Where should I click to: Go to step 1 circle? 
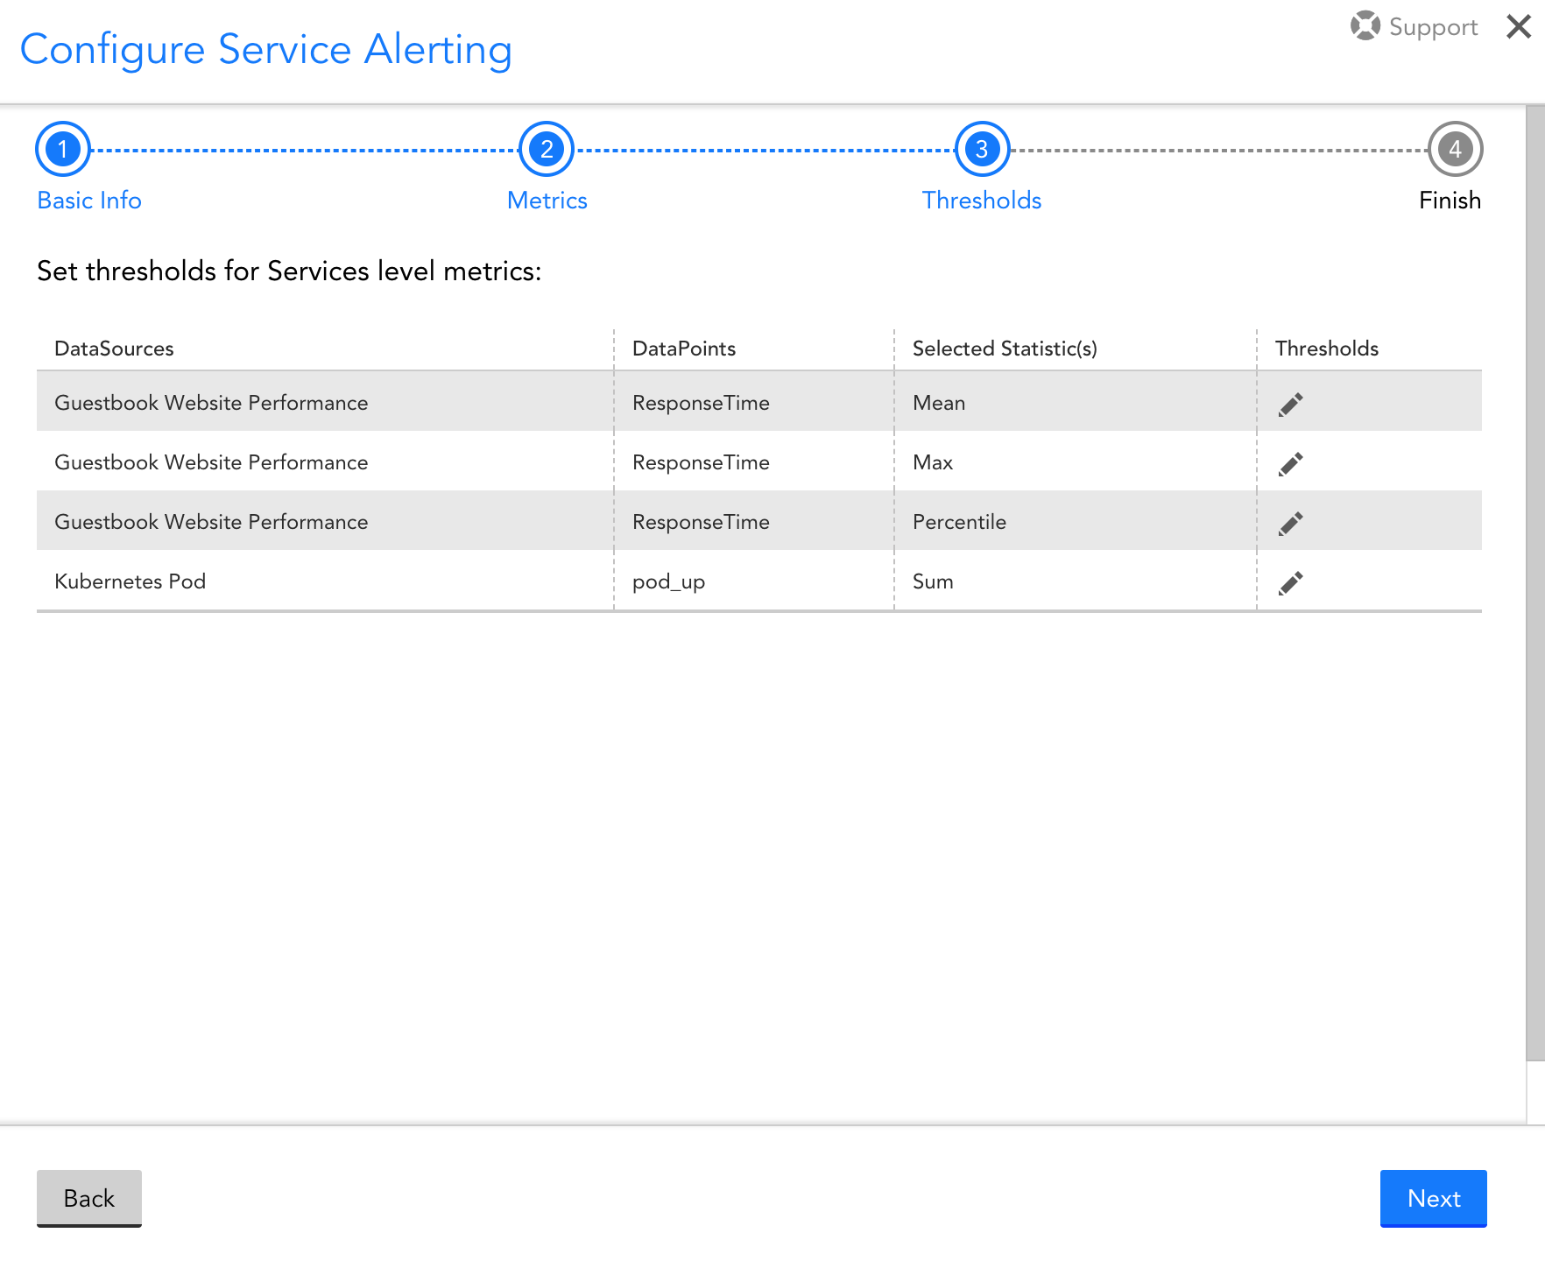[63, 150]
